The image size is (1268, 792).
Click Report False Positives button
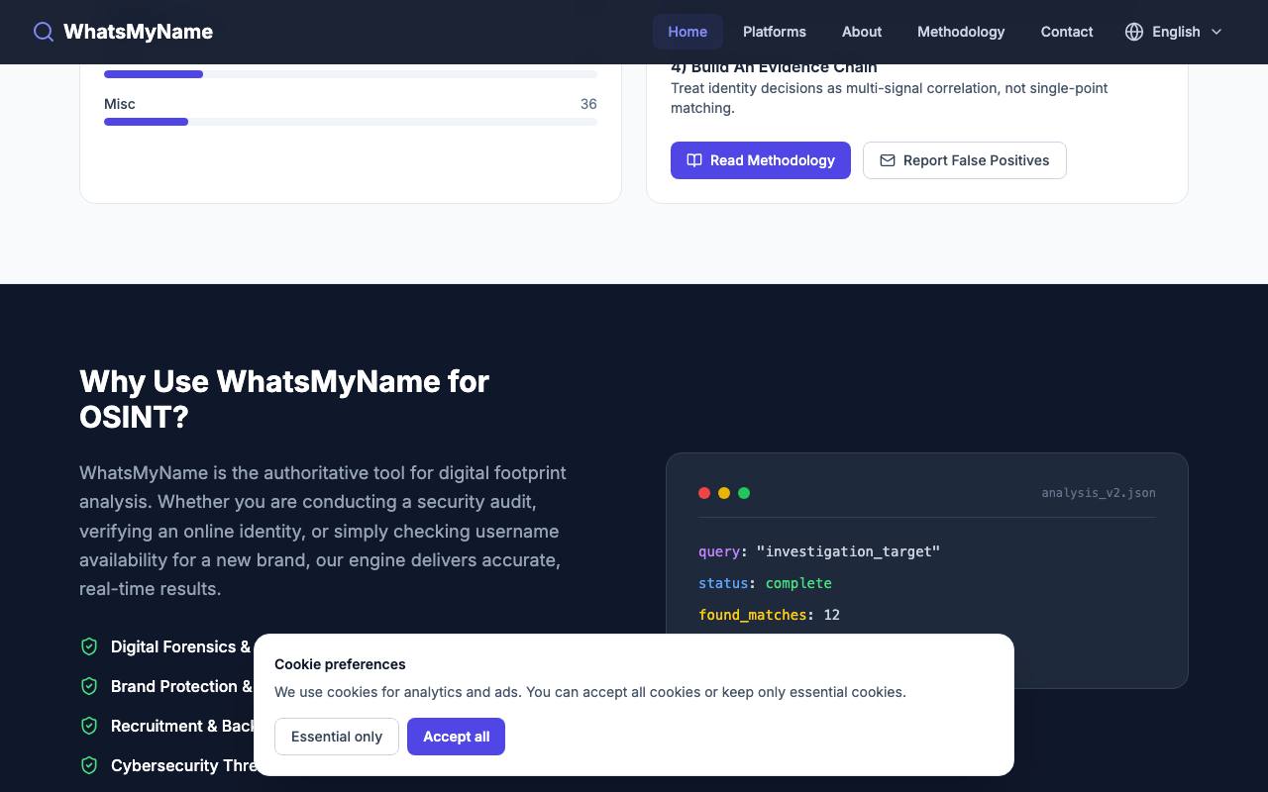[x=965, y=160]
